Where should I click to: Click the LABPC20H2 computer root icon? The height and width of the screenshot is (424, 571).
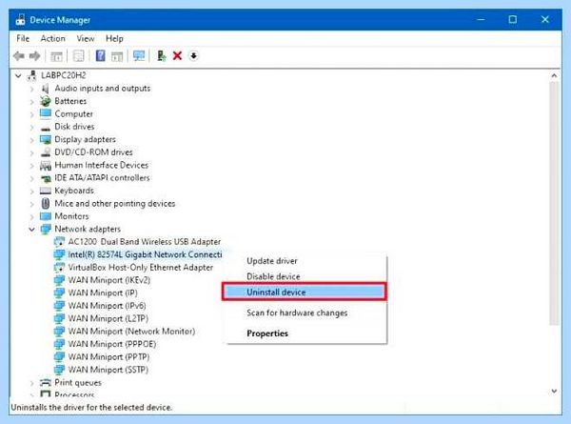pyautogui.click(x=32, y=75)
